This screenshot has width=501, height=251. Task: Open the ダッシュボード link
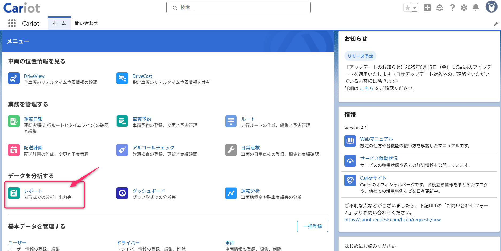(x=149, y=191)
